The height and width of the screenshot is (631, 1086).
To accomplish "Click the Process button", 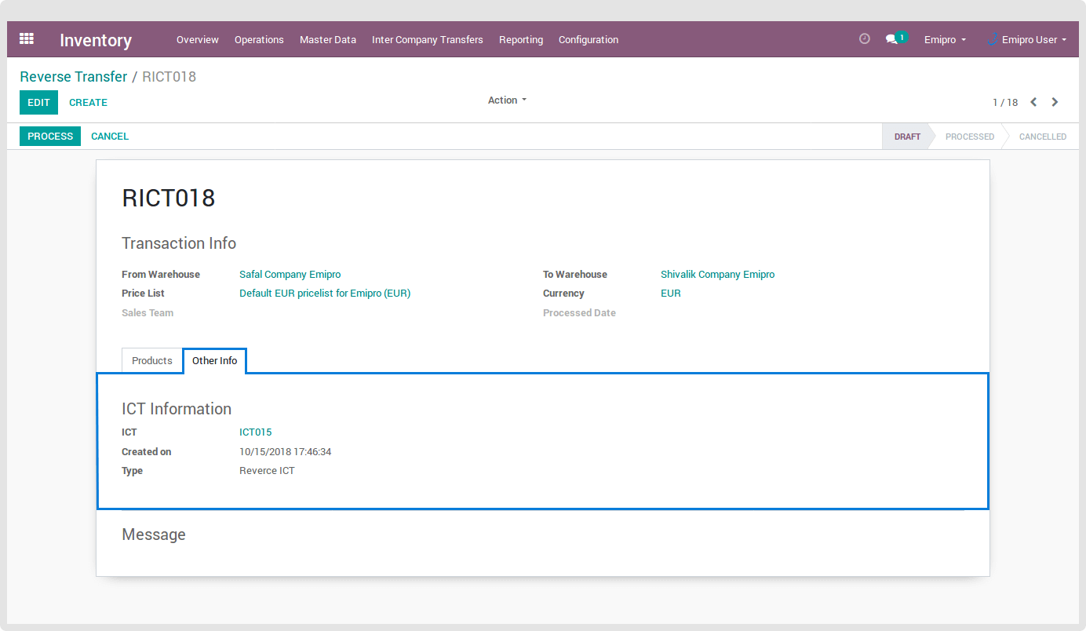I will click(50, 137).
